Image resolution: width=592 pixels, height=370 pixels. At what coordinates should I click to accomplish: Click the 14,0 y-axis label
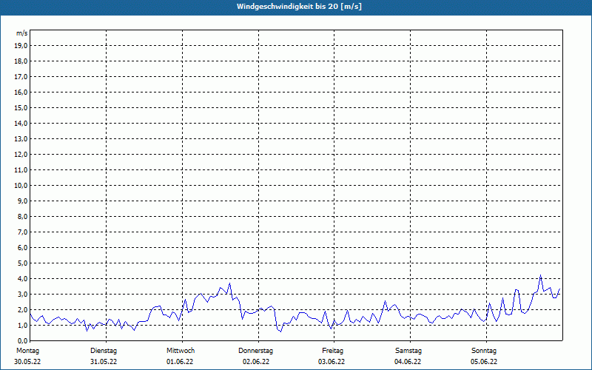21,123
